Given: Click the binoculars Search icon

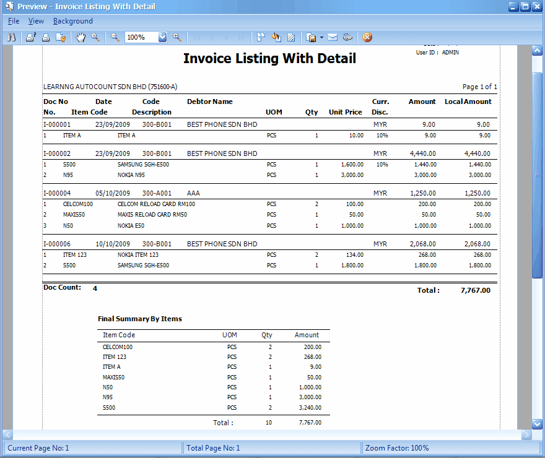Looking at the screenshot, I should tap(11, 37).
